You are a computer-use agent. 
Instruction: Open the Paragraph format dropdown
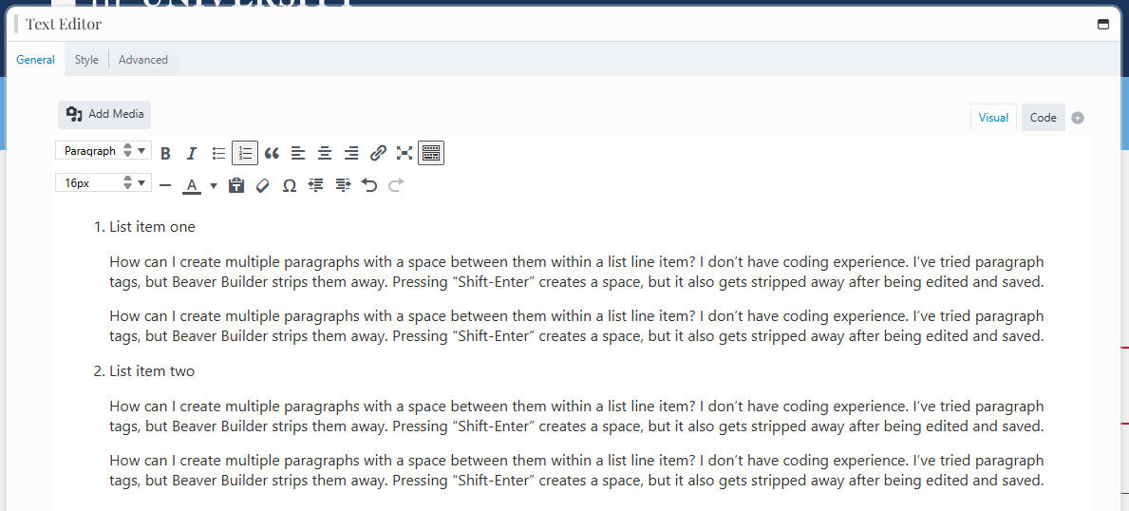[103, 151]
